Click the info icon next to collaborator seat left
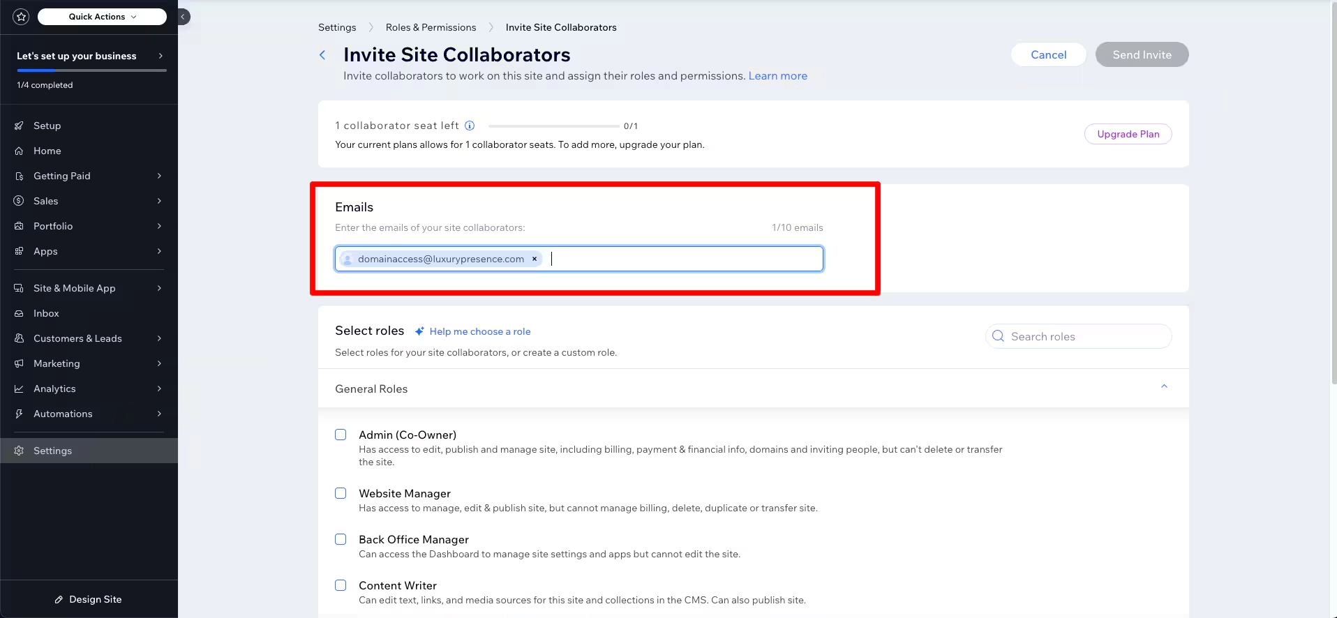1337x618 pixels. pos(470,126)
